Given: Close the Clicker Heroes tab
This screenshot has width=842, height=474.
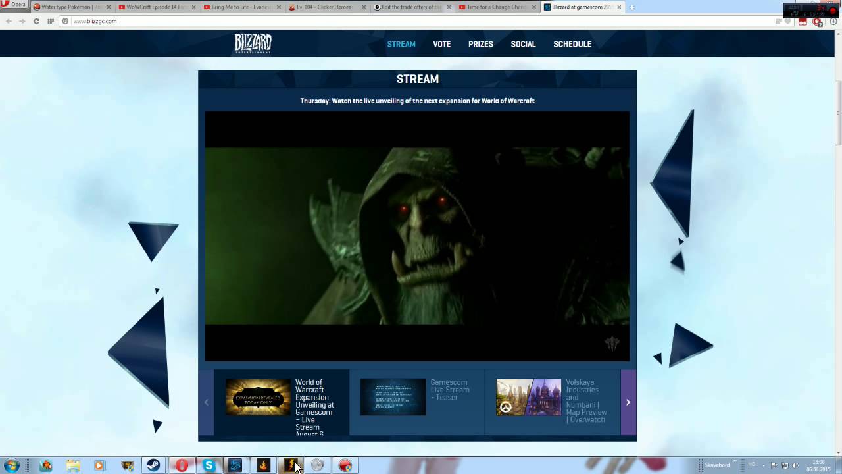Looking at the screenshot, I should coord(364,7).
